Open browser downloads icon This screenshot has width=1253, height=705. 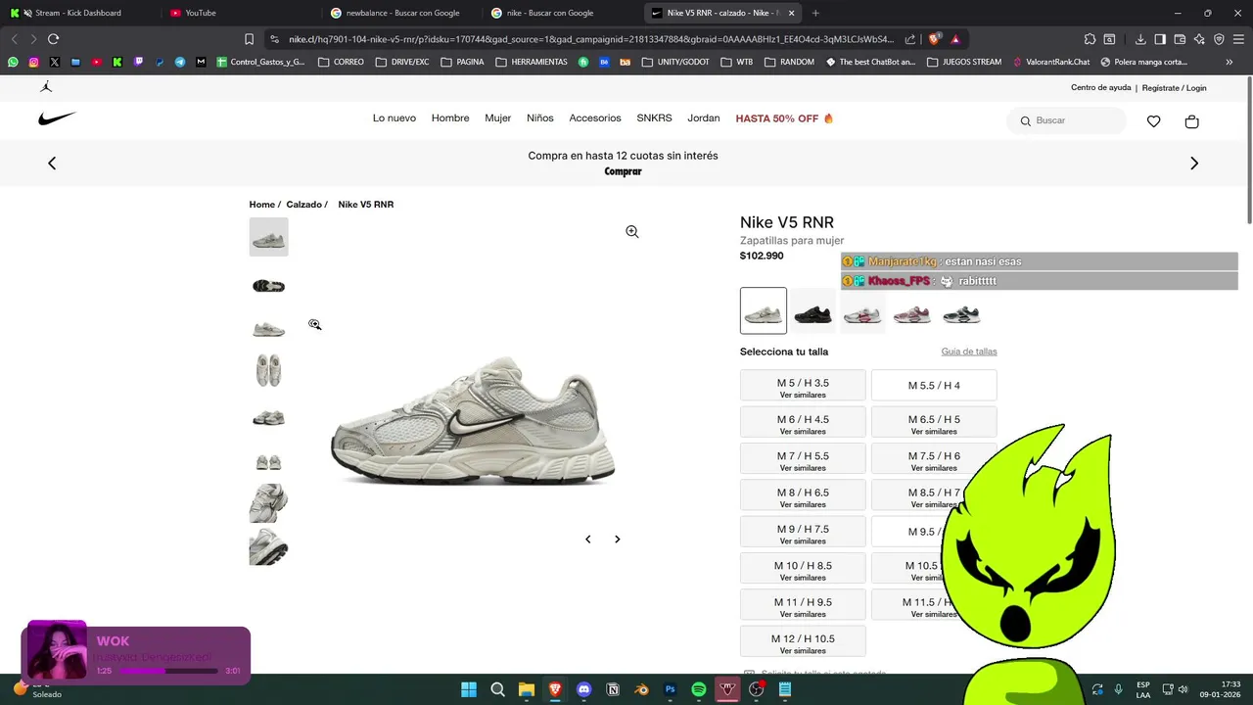(x=1140, y=39)
